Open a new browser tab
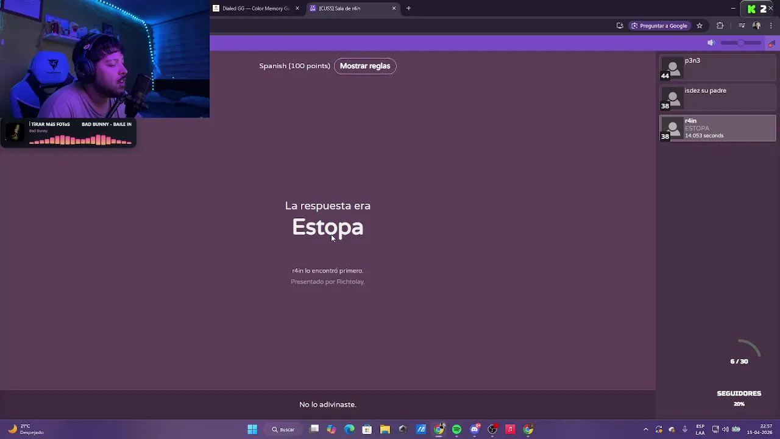 pos(408,9)
